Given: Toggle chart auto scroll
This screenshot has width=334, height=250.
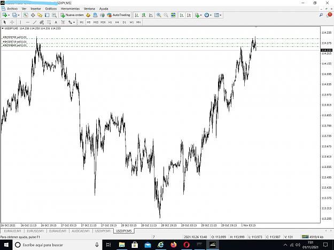Looking at the screenshot, I should tap(182, 15).
